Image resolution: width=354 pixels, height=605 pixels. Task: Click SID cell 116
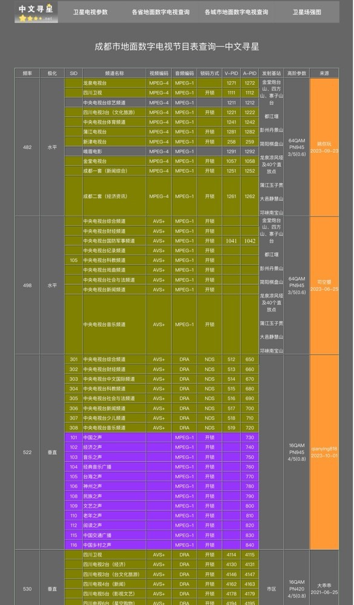[x=74, y=545]
